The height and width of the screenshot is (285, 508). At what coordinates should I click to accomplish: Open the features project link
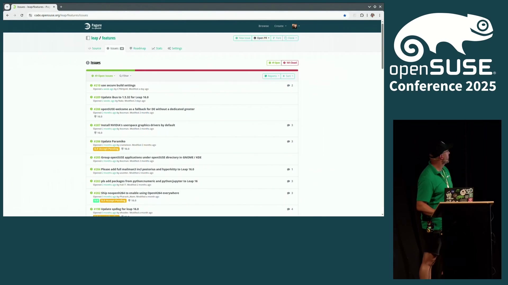tap(109, 38)
